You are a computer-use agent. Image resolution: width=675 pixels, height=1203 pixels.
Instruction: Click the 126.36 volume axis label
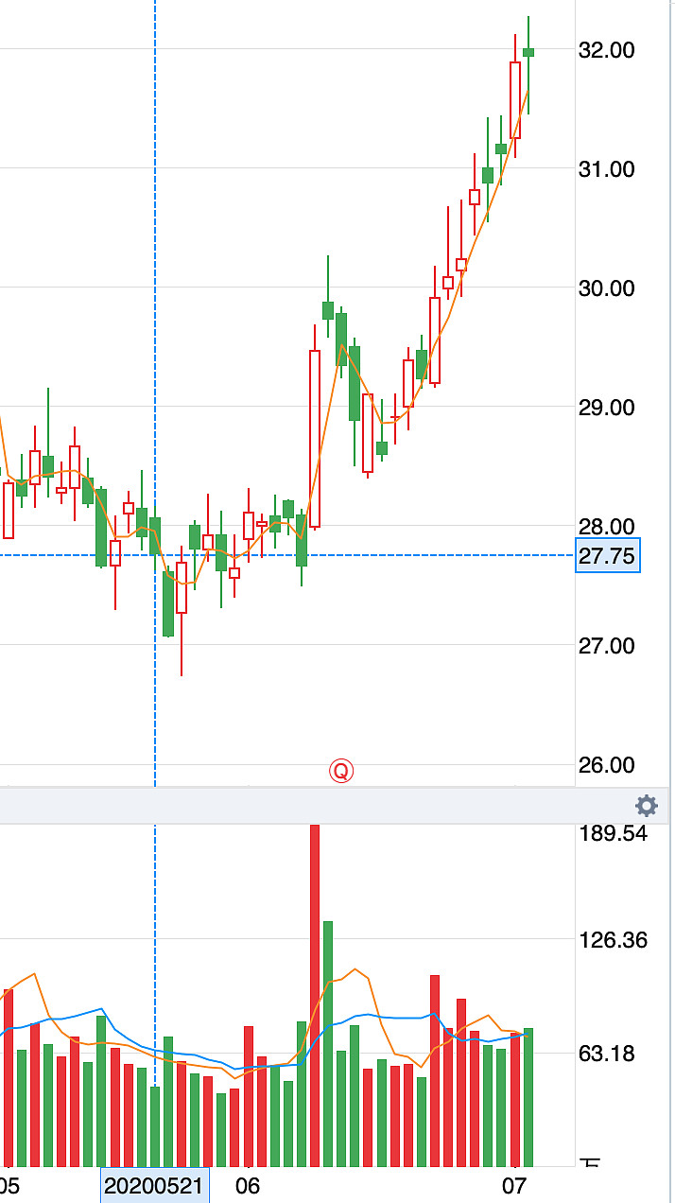point(612,940)
